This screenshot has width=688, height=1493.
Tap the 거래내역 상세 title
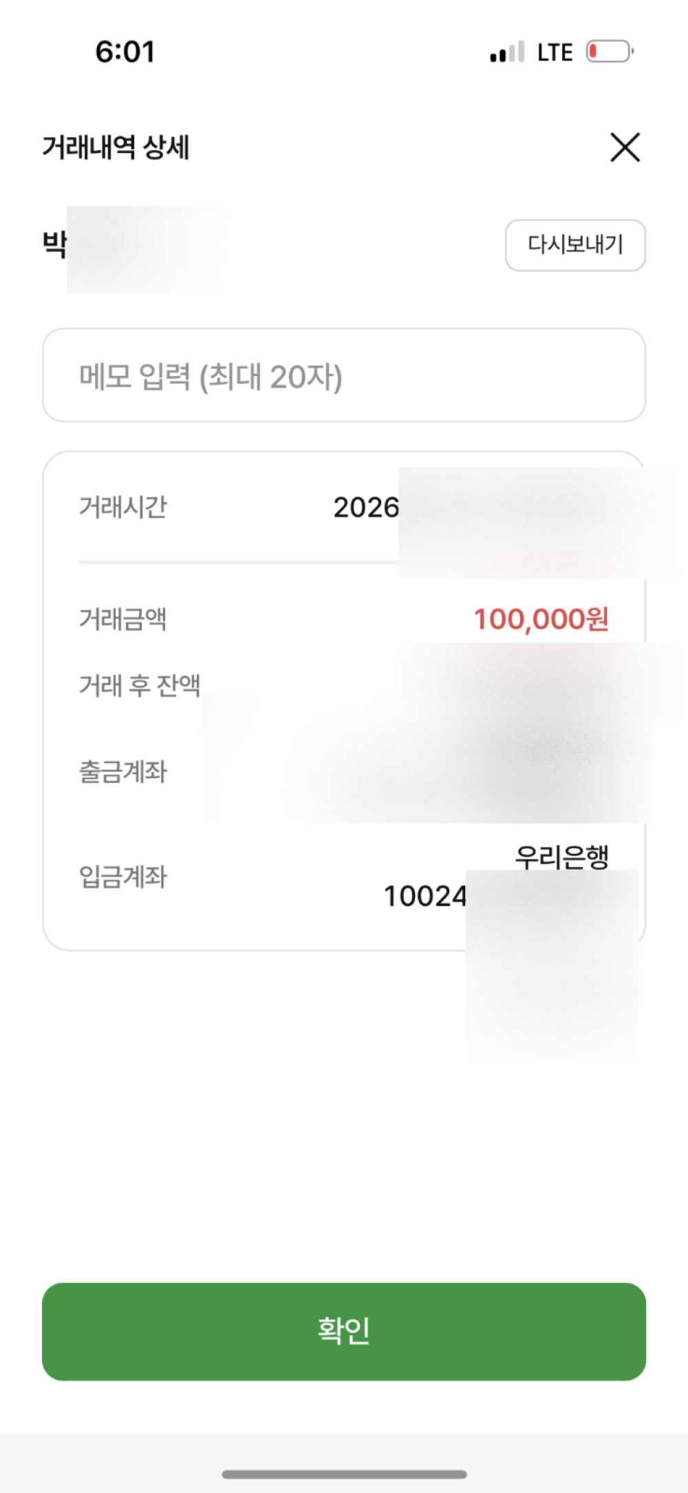116,147
